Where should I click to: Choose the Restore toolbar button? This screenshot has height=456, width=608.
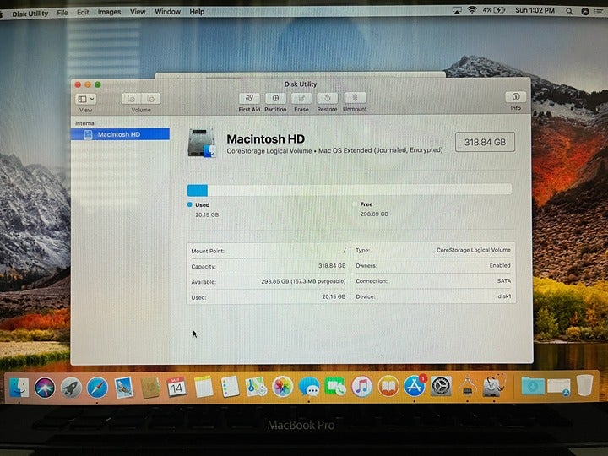327,99
